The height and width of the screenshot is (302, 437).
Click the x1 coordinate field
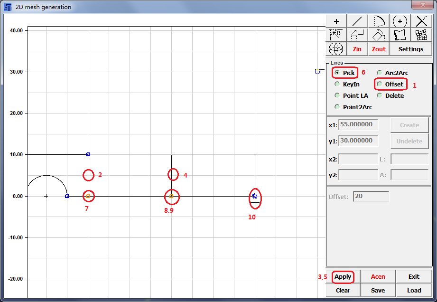(x=358, y=125)
